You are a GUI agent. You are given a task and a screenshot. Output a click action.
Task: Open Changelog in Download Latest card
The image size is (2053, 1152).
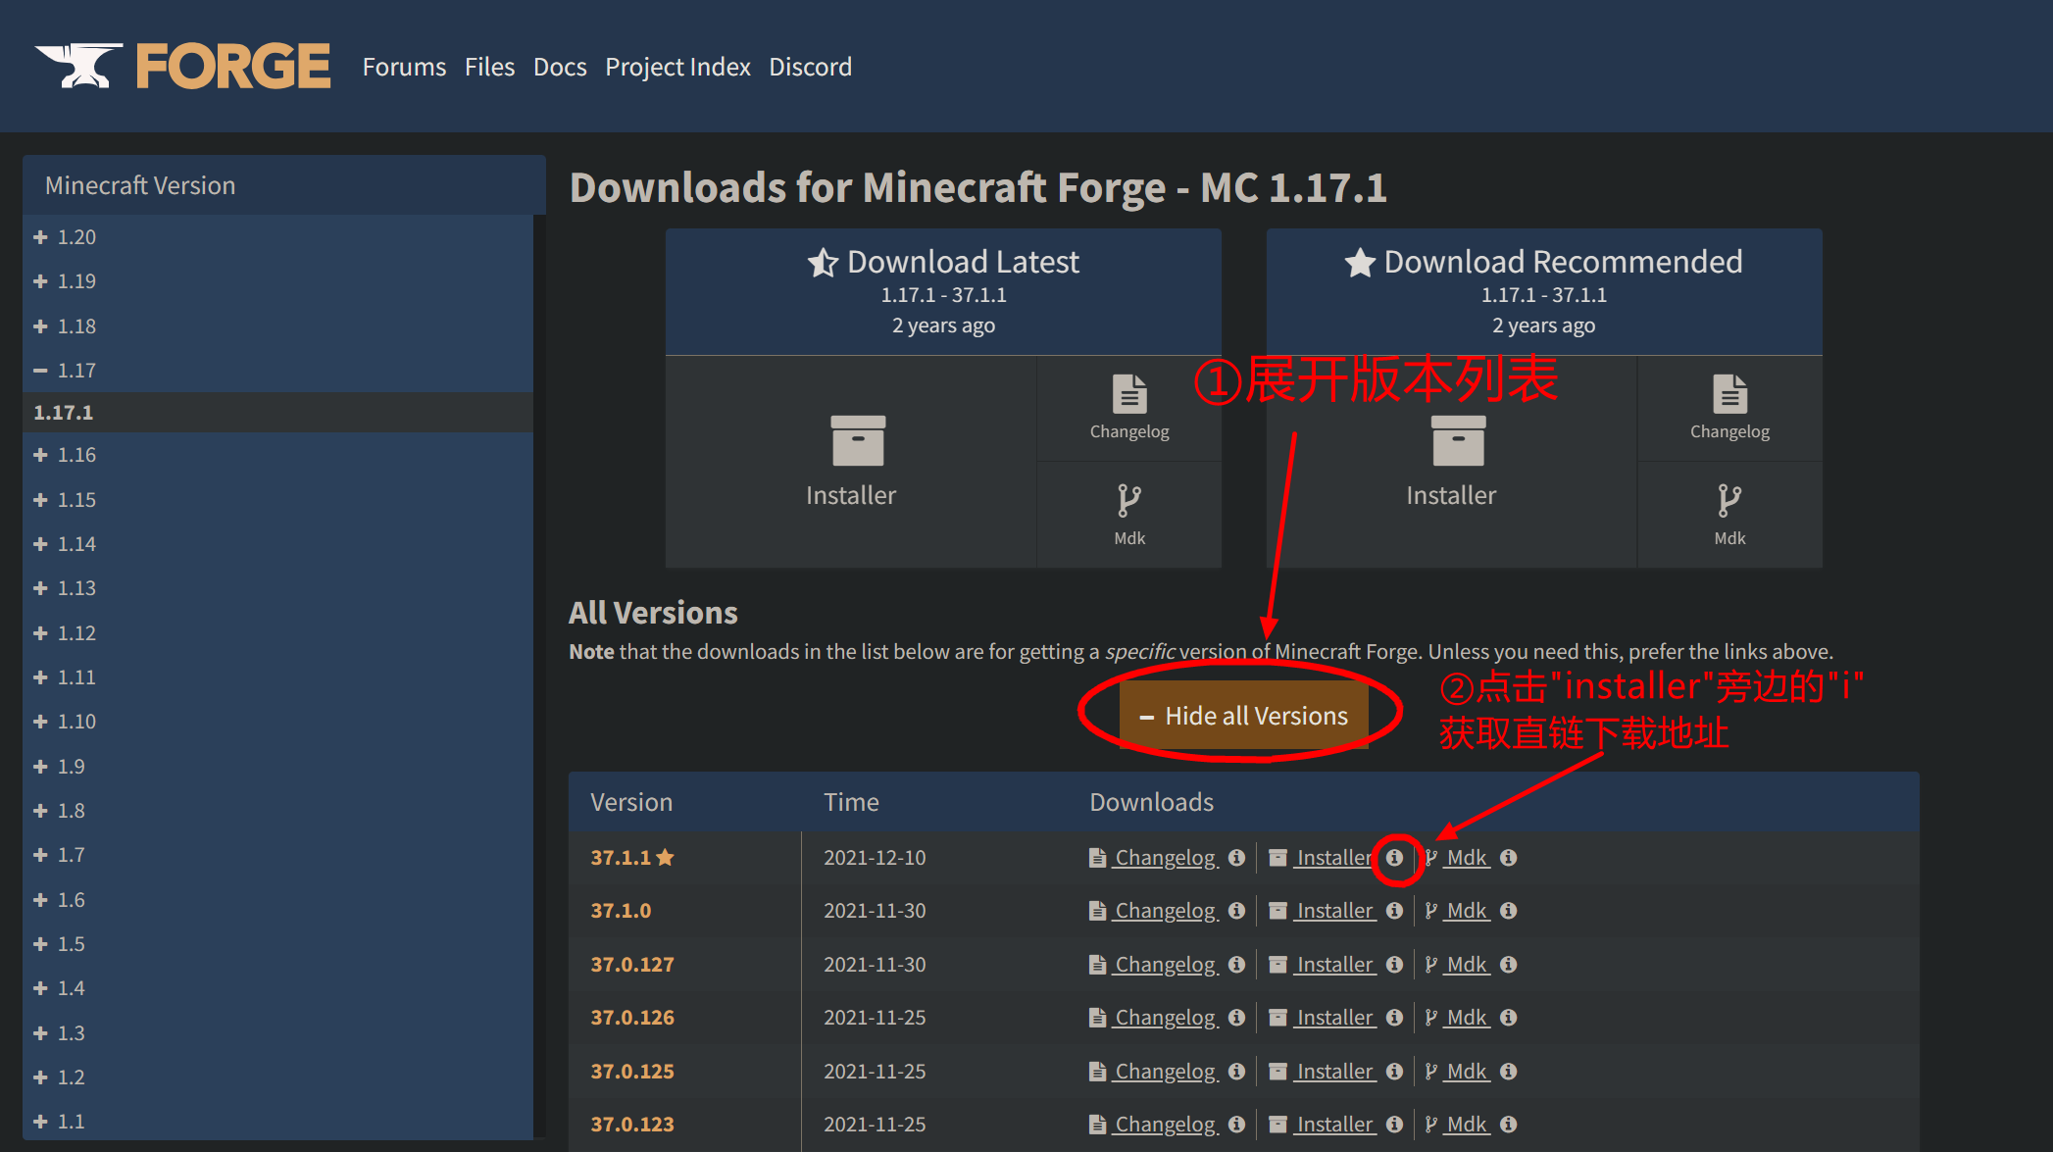coord(1129,409)
